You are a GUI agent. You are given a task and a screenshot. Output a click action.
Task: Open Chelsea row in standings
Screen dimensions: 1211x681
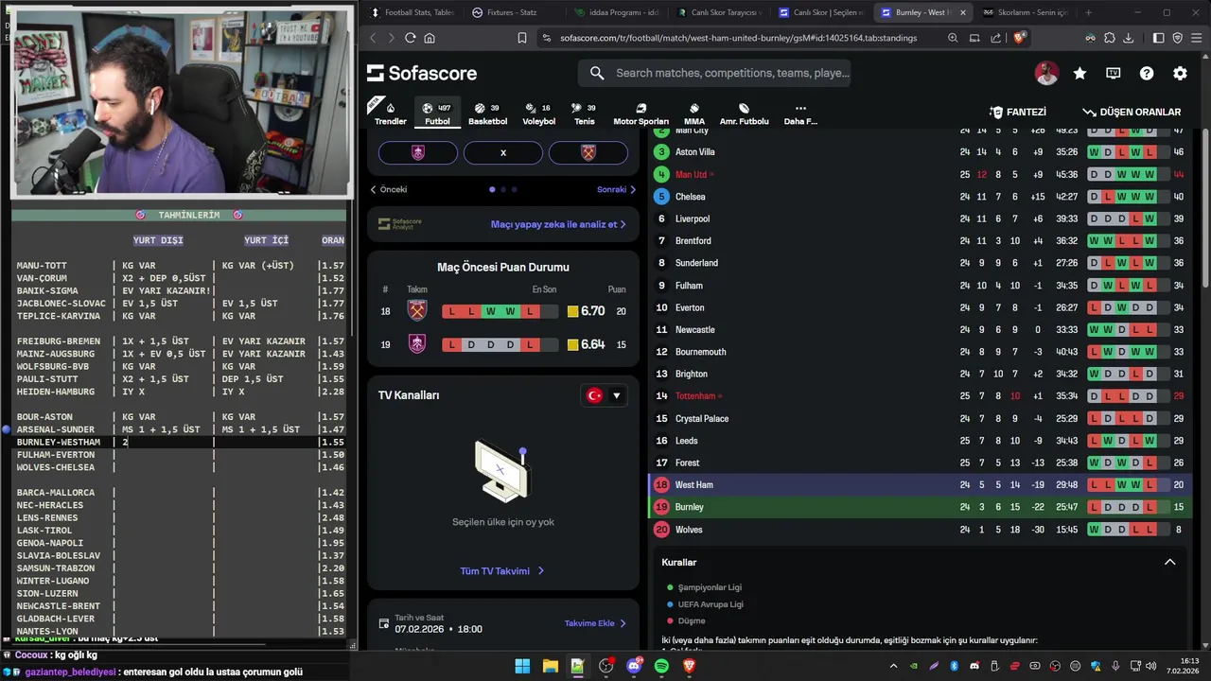click(921, 197)
